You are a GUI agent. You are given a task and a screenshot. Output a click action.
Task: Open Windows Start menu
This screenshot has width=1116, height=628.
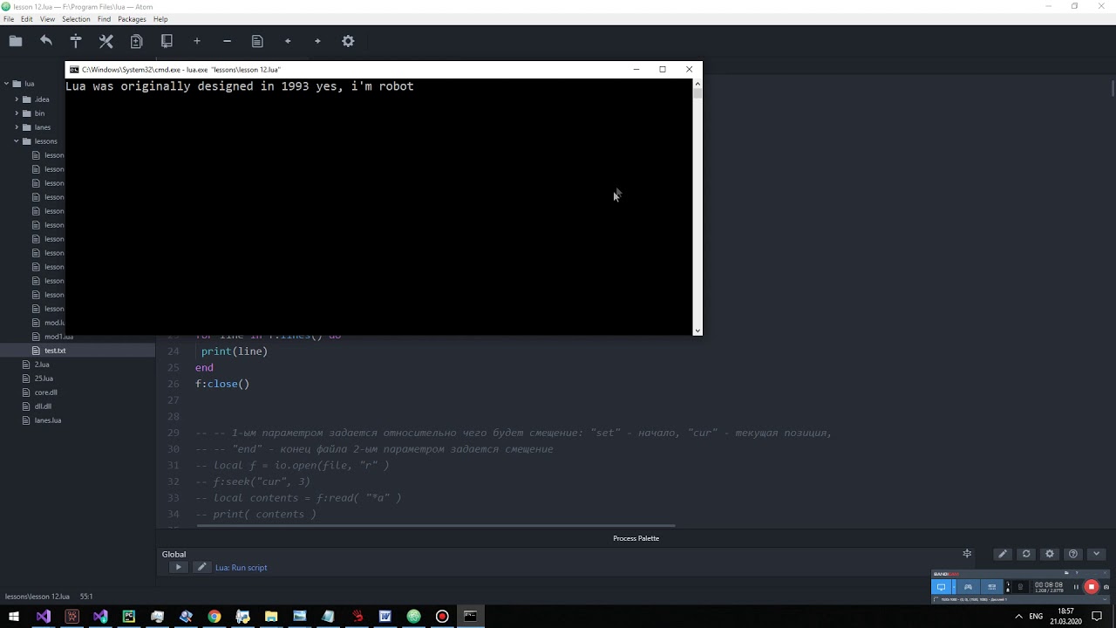(14, 617)
